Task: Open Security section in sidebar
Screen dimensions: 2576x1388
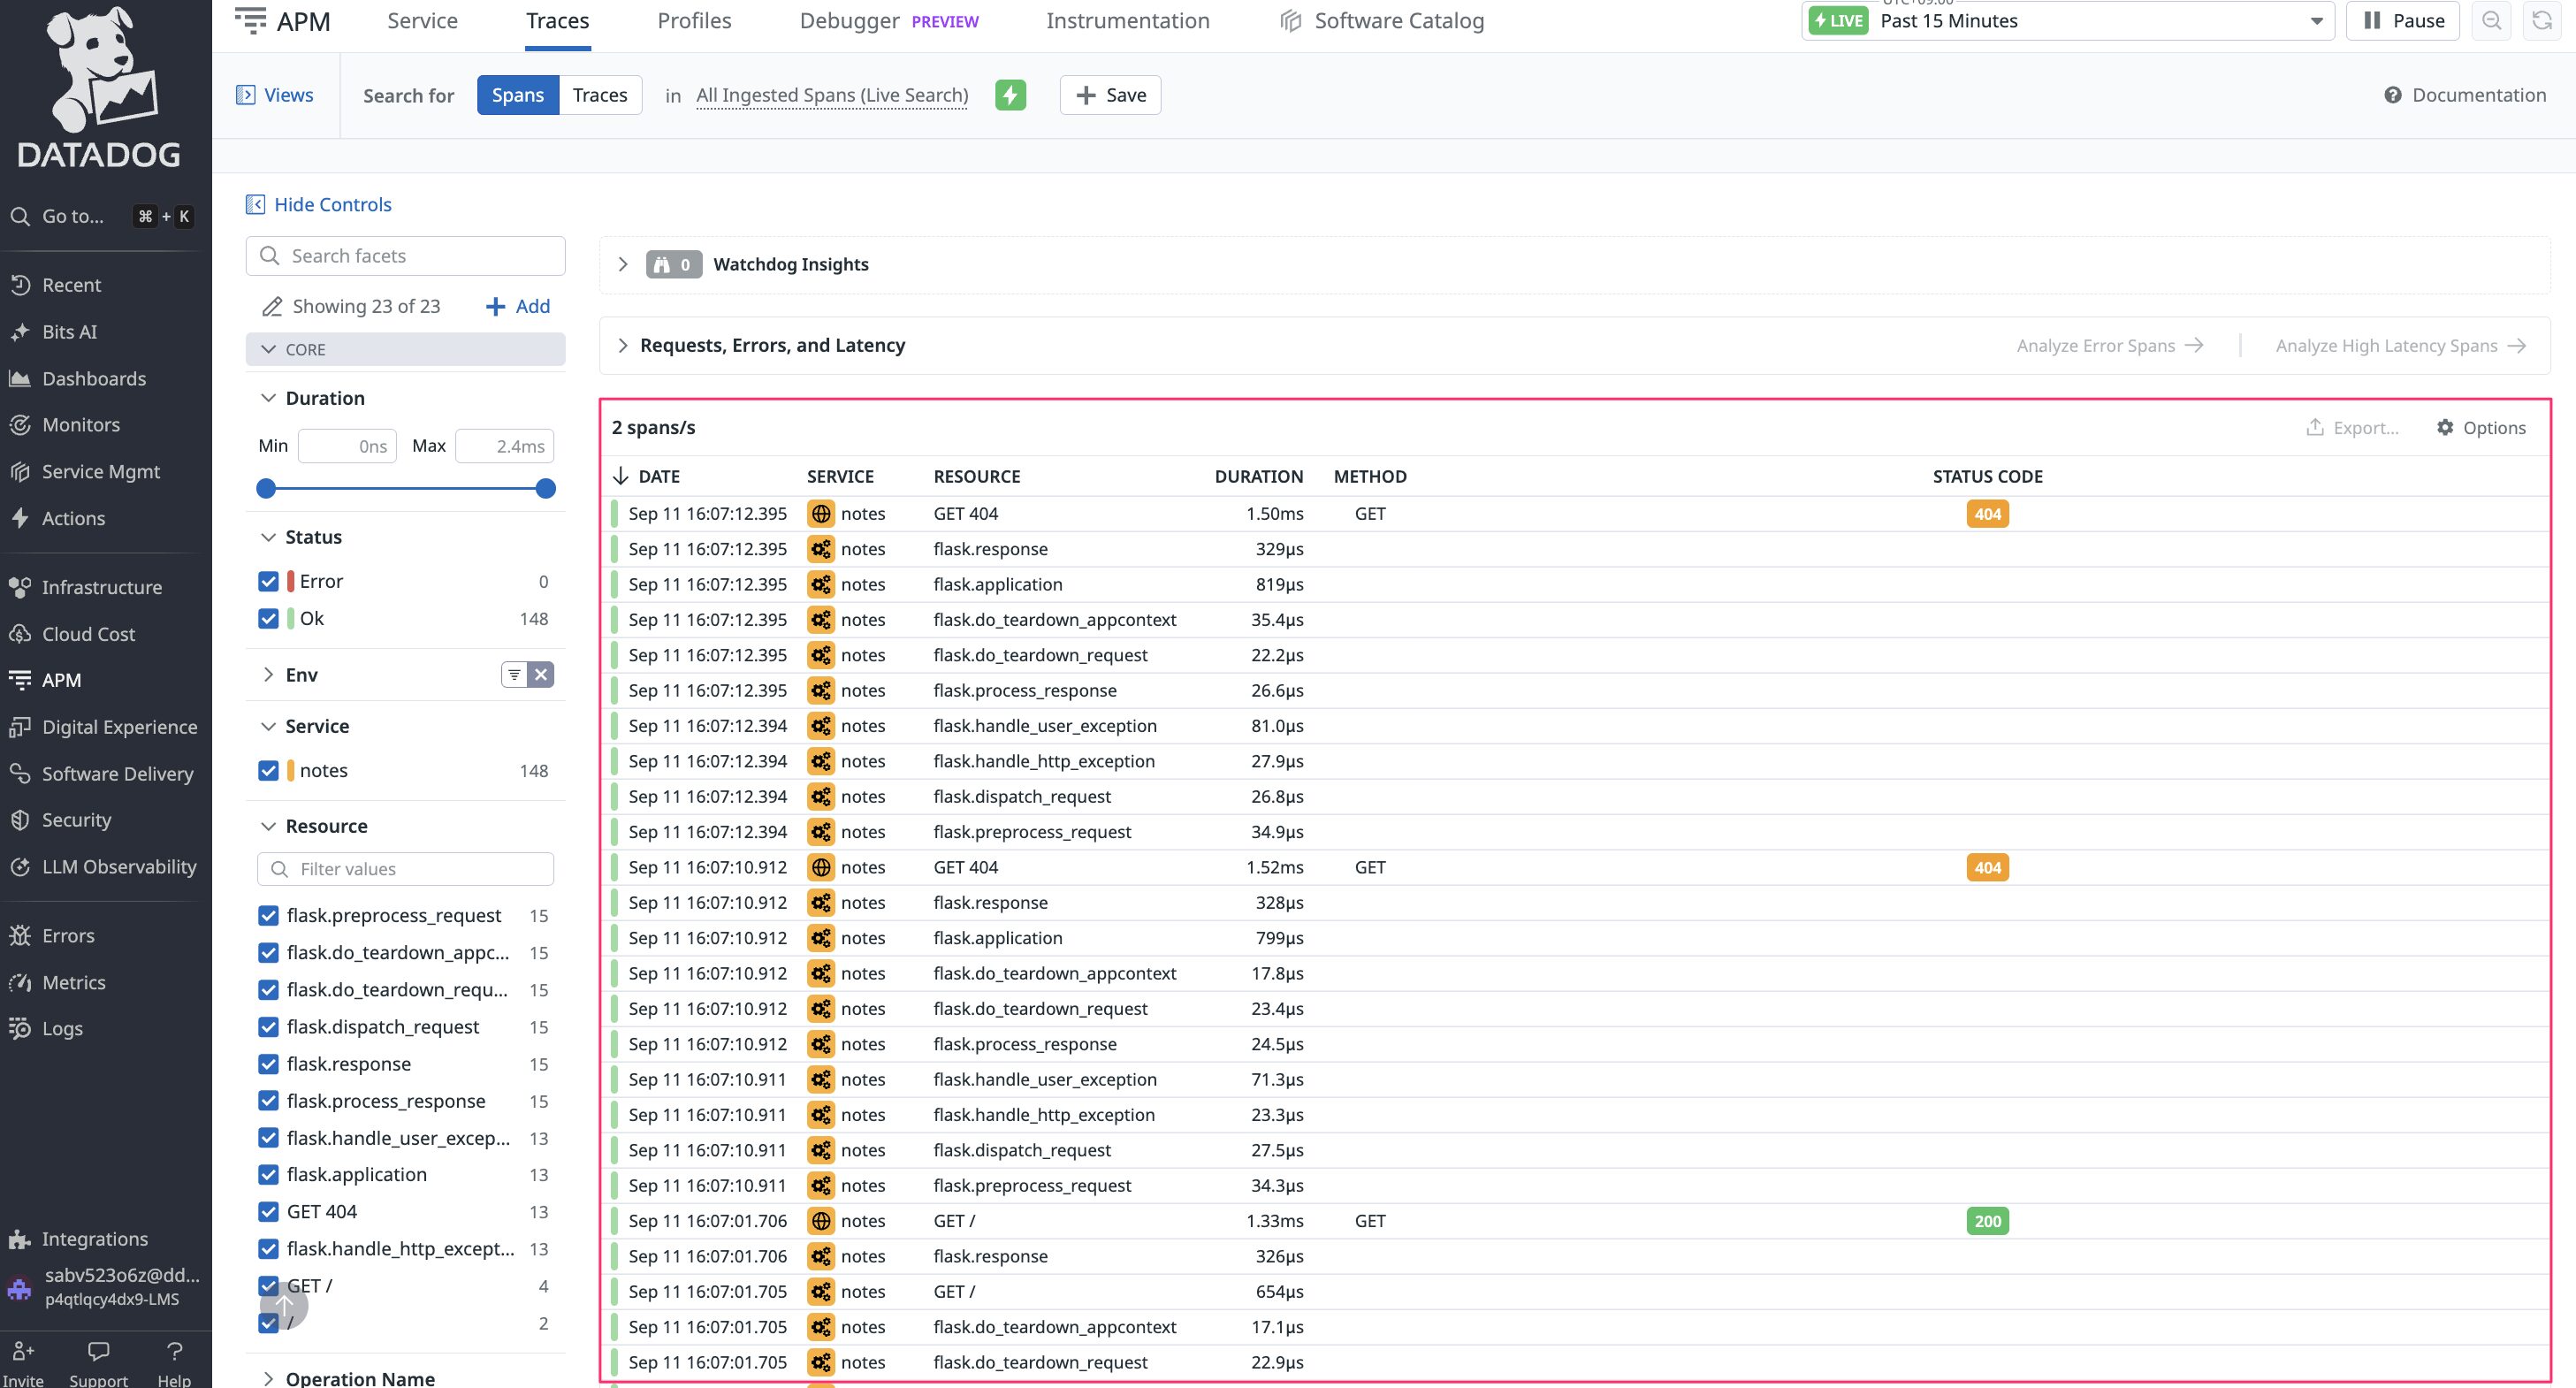Action: [x=76, y=821]
